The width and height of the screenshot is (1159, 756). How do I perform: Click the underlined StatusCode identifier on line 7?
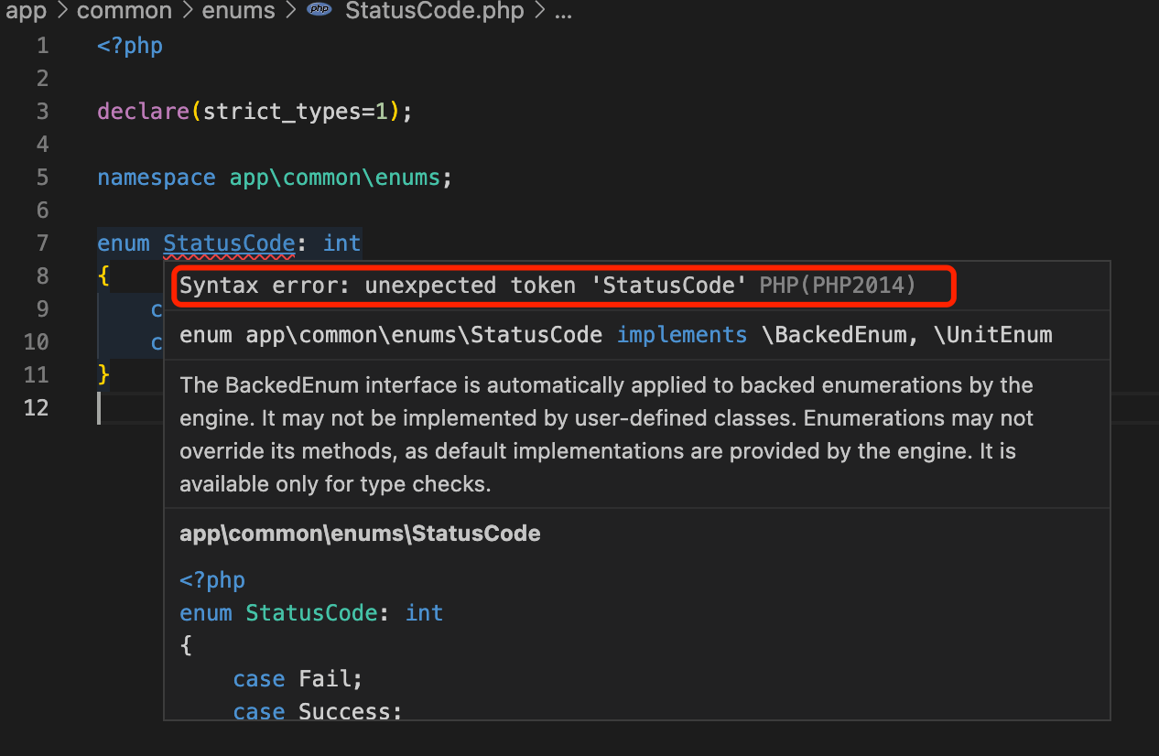pyautogui.click(x=229, y=243)
